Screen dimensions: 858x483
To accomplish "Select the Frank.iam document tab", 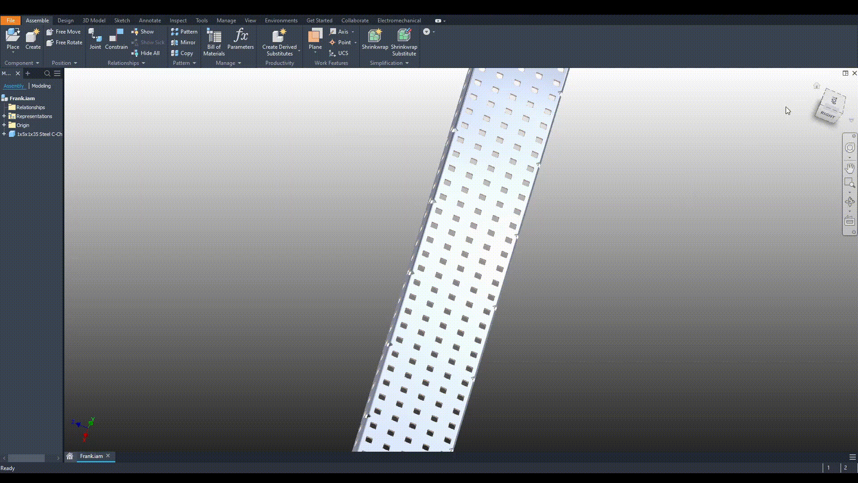I will point(91,456).
